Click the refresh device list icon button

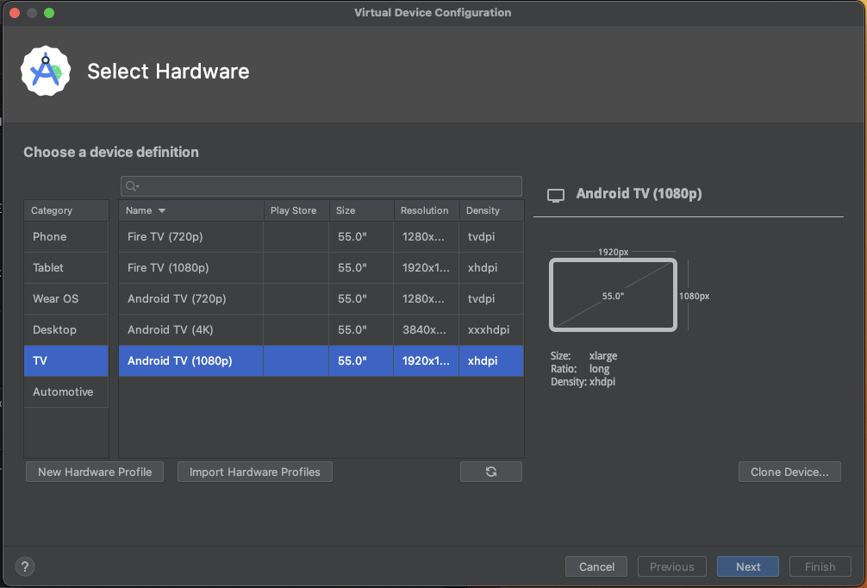pyautogui.click(x=490, y=472)
